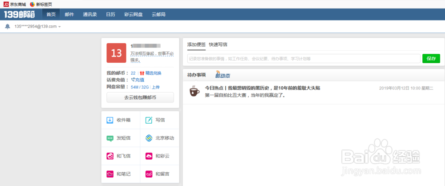Click the 和飞信 label text
445x186 pixels.
(x=123, y=156)
